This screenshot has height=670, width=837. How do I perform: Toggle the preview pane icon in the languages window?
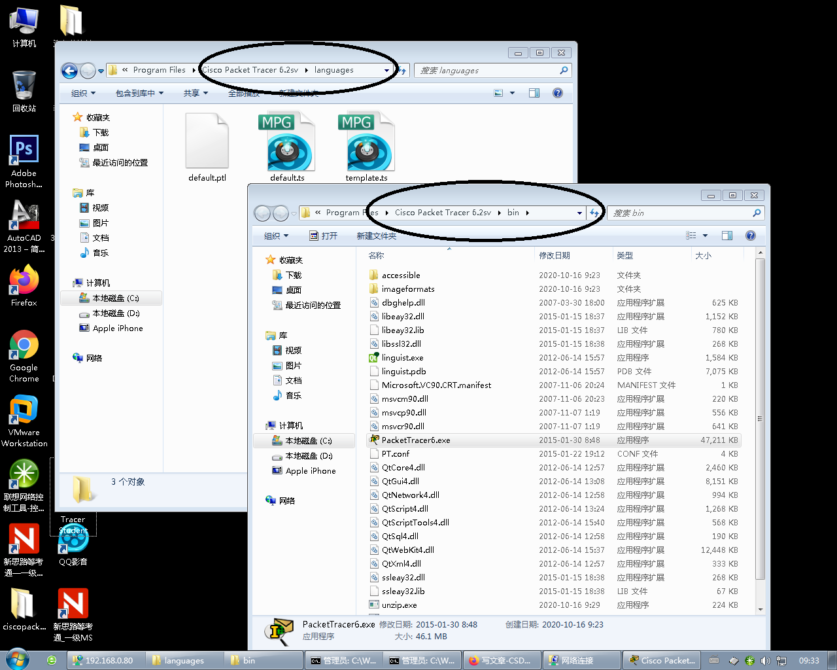click(x=534, y=93)
